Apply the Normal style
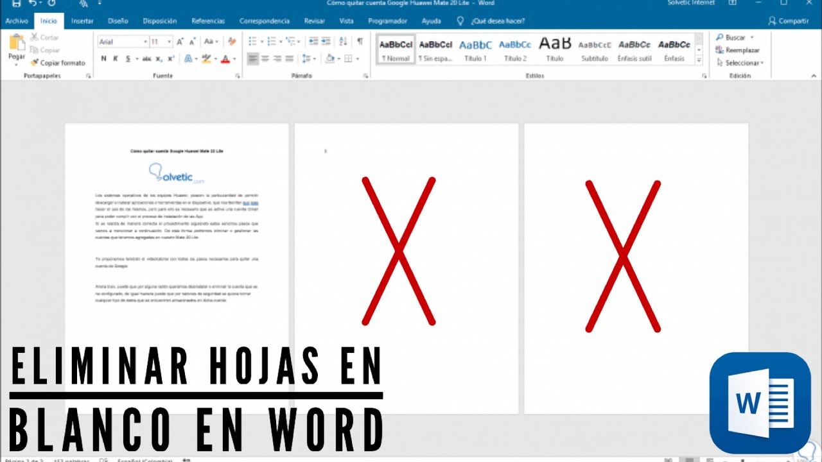Screen dimensions: 822x462 tap(396, 49)
